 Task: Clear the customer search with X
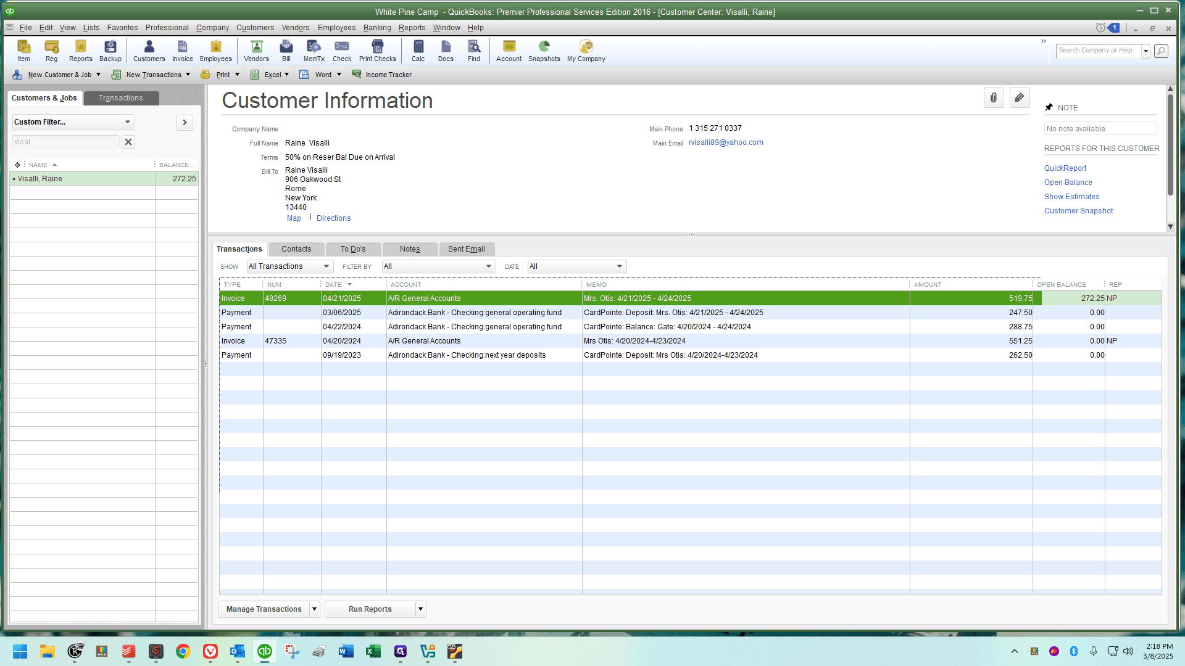[x=128, y=142]
